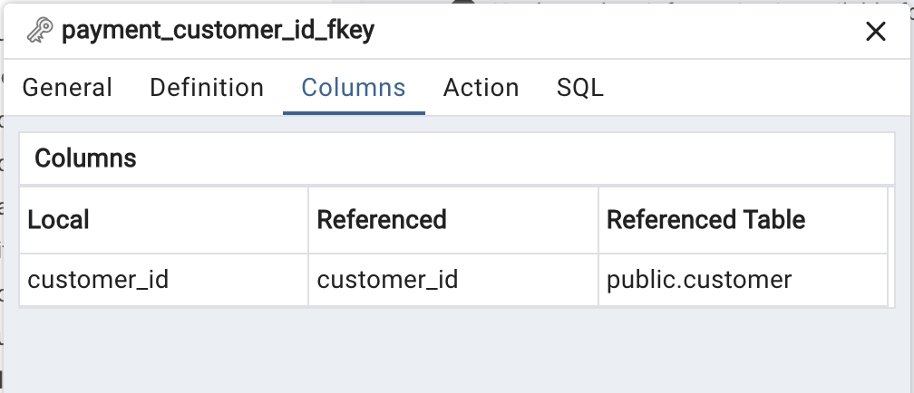Select the public.customer cell
This screenshot has width=914, height=393.
(743, 280)
